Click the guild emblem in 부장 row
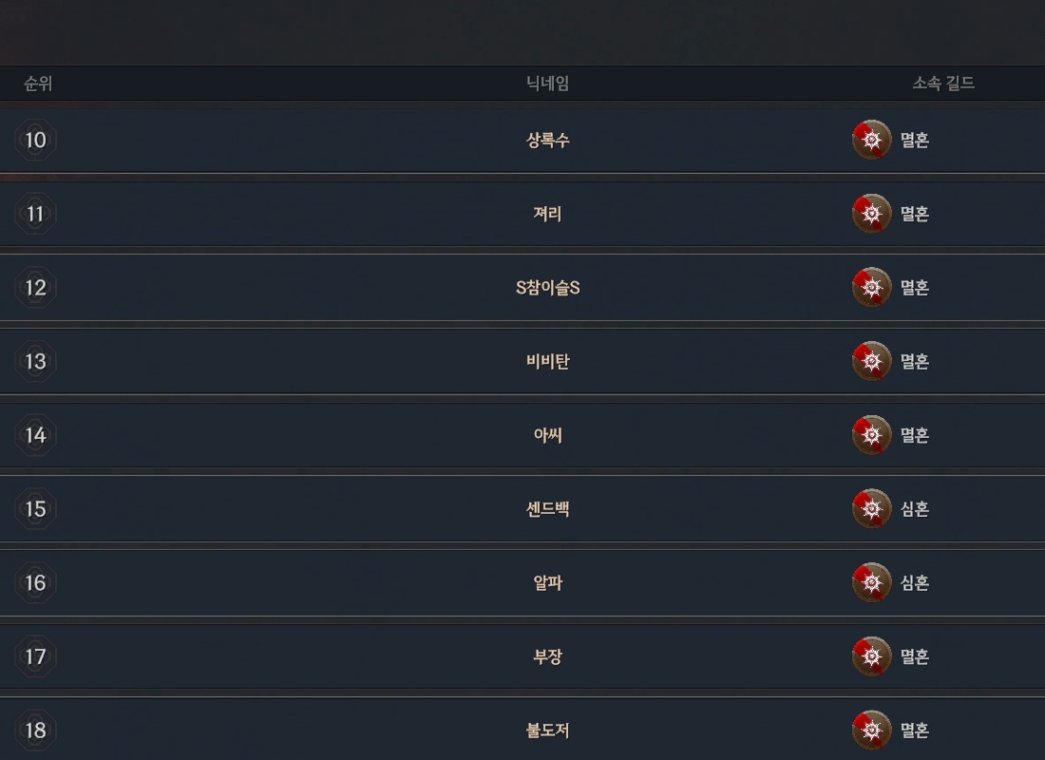The width and height of the screenshot is (1045, 760). click(x=872, y=656)
